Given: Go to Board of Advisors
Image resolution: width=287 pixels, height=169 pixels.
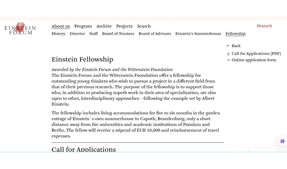Looking at the screenshot, I should [155, 34].
